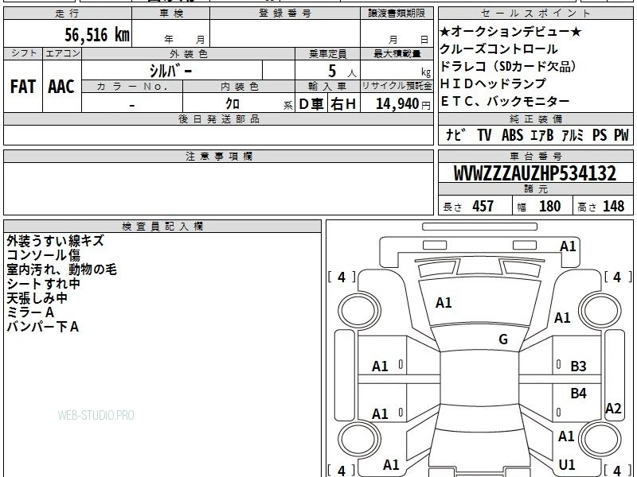Click the 後日発送部品 header
Viewport: 637px width, 477px height.
click(218, 118)
